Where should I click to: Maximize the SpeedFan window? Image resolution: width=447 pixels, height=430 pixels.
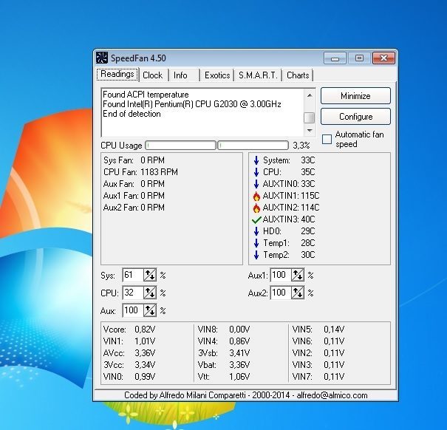359,58
